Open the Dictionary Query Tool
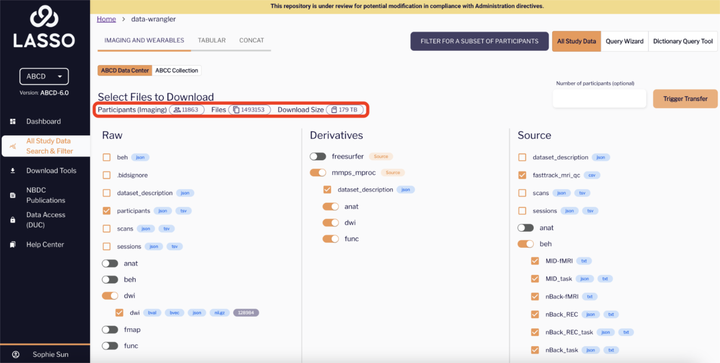Screen dimensions: 720x363 coord(683,41)
